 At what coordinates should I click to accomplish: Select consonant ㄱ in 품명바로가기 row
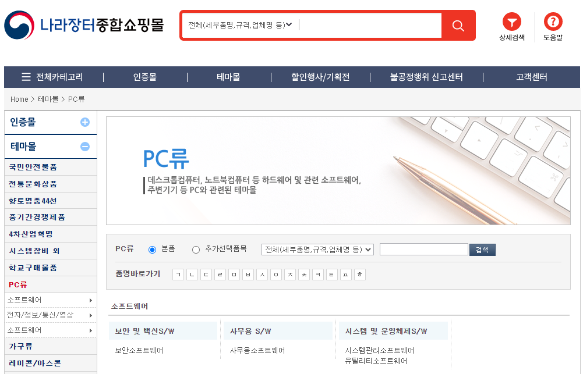tap(178, 274)
